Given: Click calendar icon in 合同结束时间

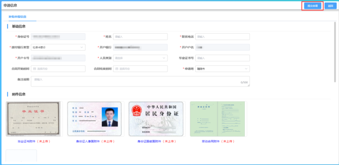Looking at the screenshot, I should [x=117, y=69].
